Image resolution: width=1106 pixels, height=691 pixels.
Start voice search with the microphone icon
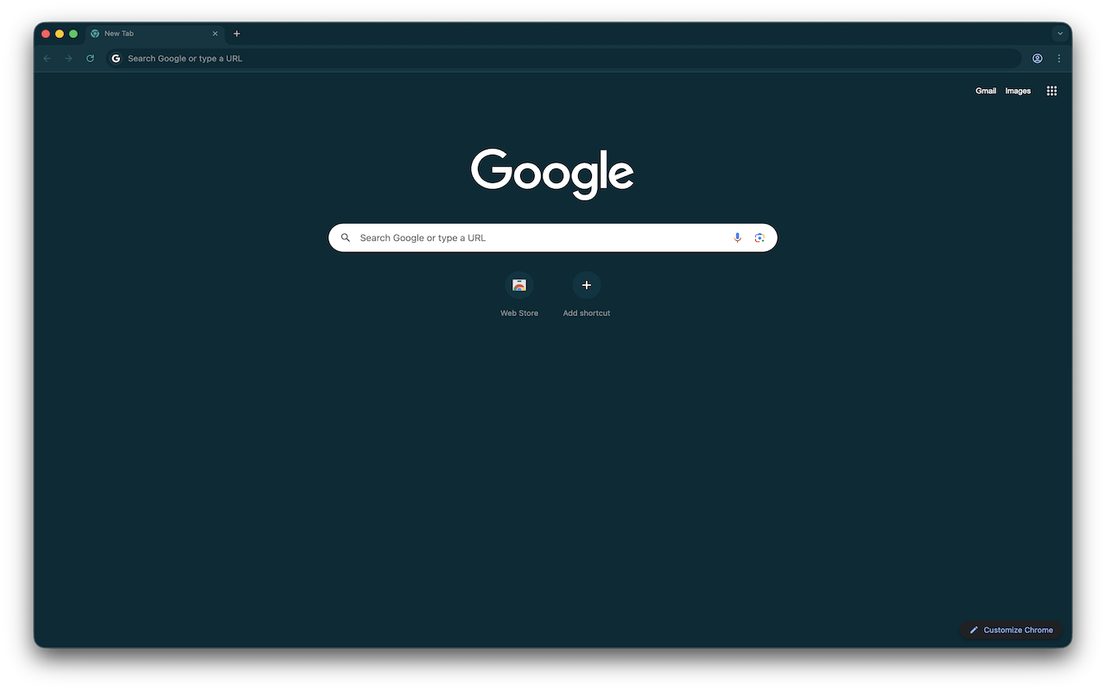point(737,238)
